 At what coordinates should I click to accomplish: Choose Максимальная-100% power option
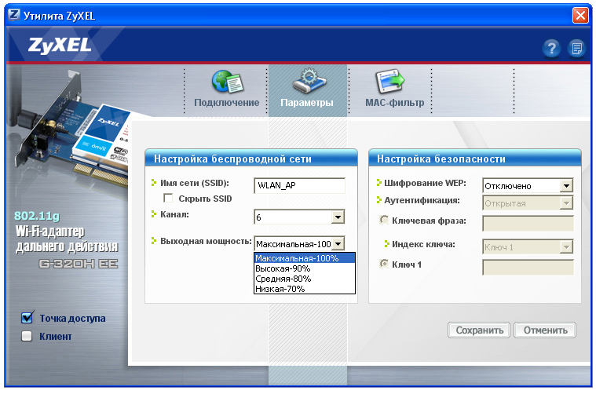pos(305,258)
